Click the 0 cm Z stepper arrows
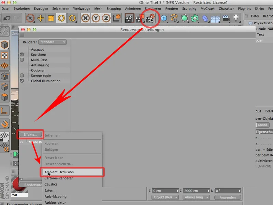The height and width of the screenshot is (205, 273). coord(177,191)
